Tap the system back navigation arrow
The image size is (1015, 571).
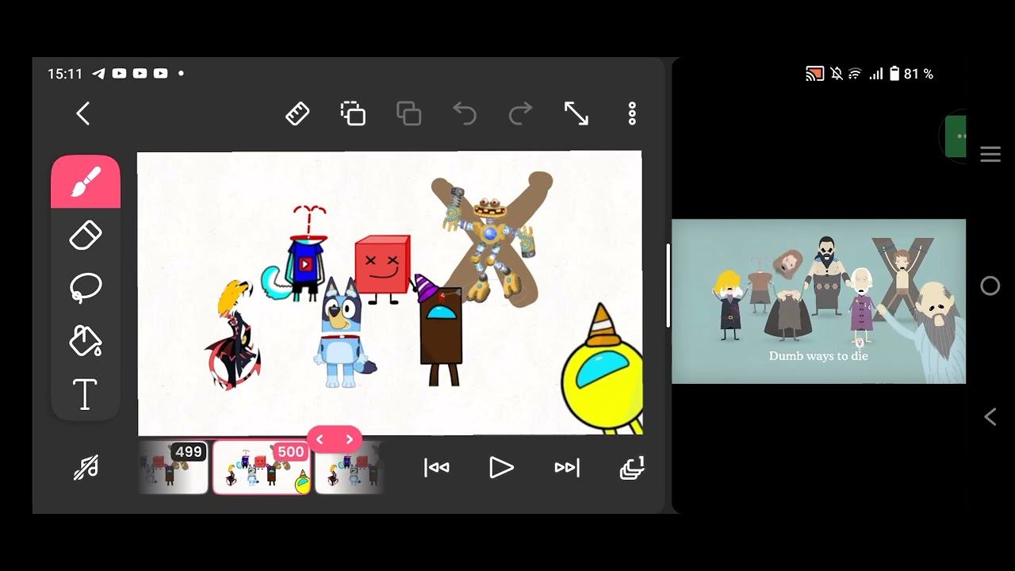point(990,416)
